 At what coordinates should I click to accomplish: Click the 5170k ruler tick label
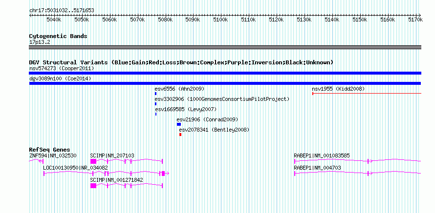[x=415, y=20]
